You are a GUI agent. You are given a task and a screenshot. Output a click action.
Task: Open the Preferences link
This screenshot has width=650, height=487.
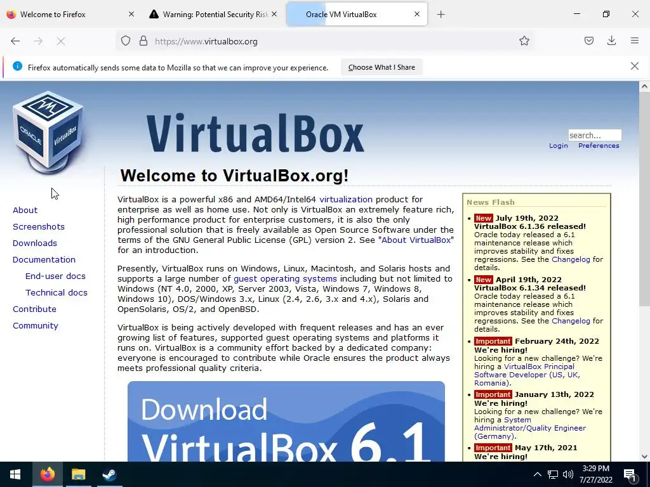[x=599, y=146]
